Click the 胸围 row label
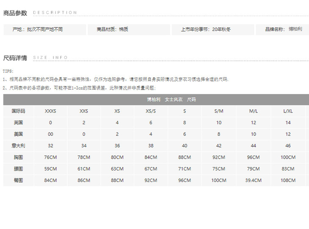 (18, 157)
